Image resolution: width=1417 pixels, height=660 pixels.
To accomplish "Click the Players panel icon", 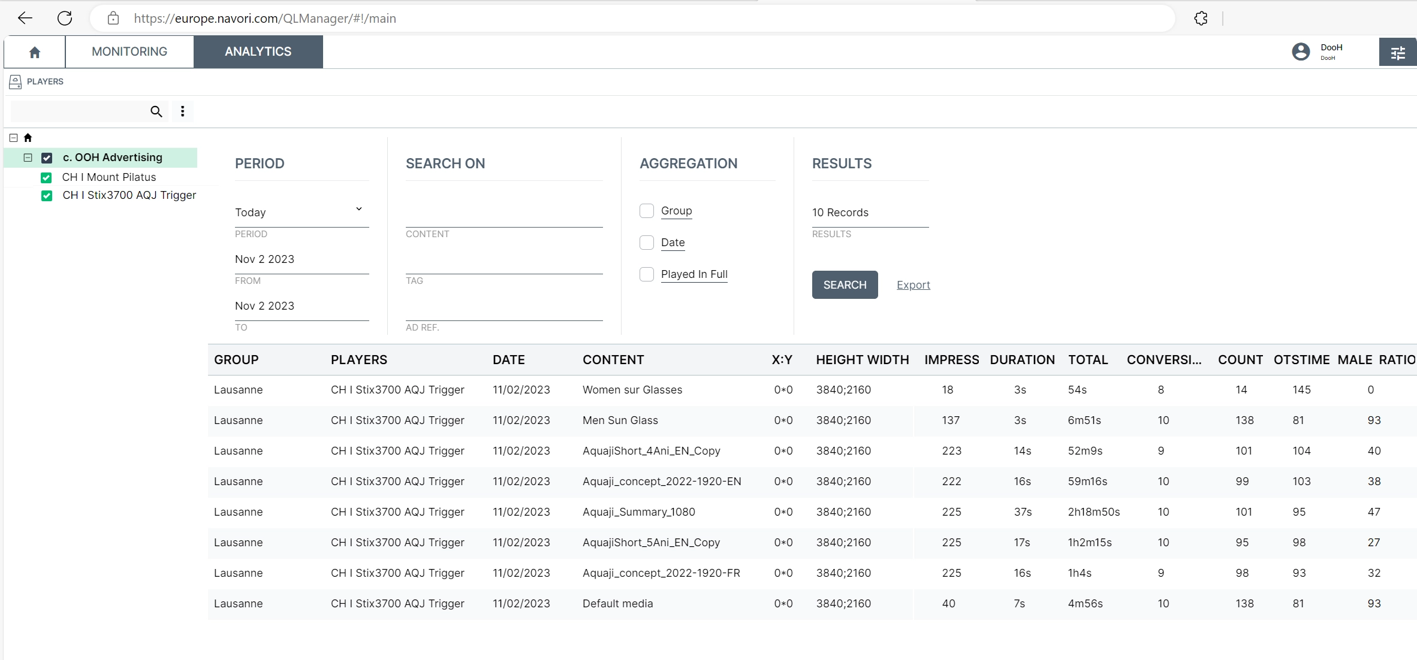I will 16,81.
